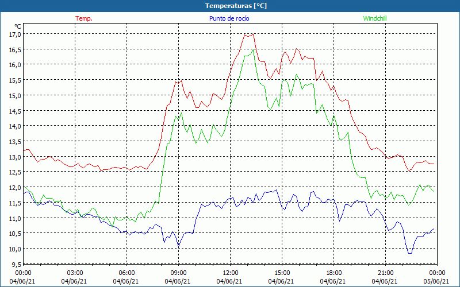Screen dimensions: 460x287
Task: Select the green 'Windchill' legend label
Action: click(375, 18)
